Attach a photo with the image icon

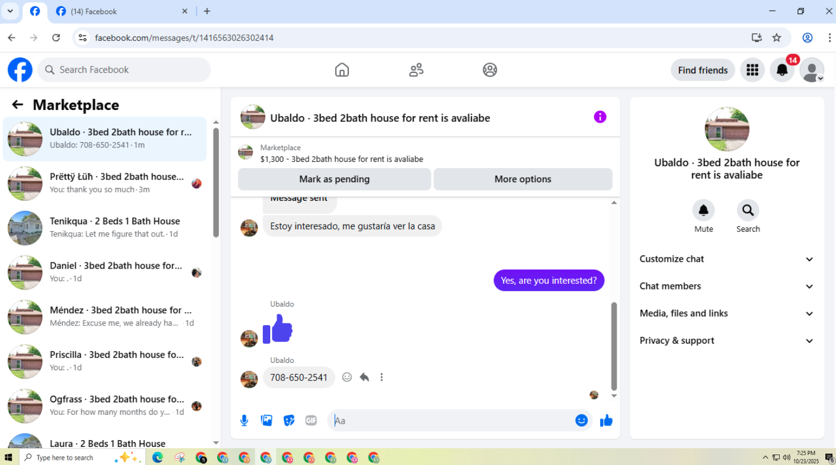click(267, 420)
